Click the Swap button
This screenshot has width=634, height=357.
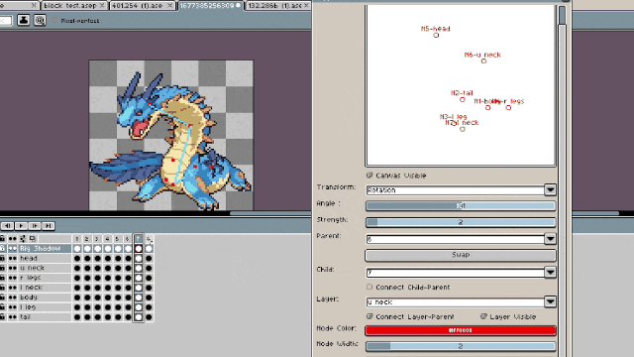click(x=461, y=255)
